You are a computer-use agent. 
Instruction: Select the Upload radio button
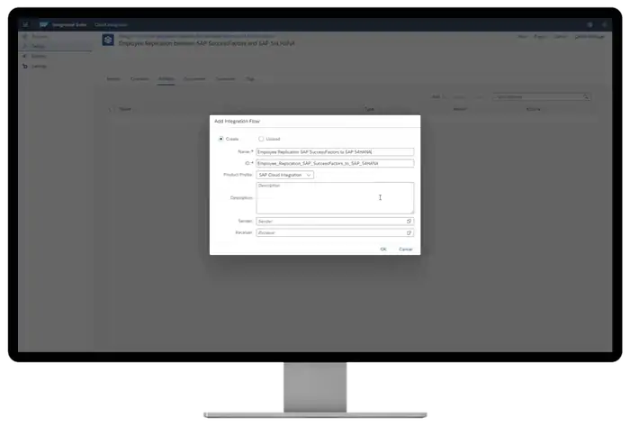pyautogui.click(x=261, y=139)
